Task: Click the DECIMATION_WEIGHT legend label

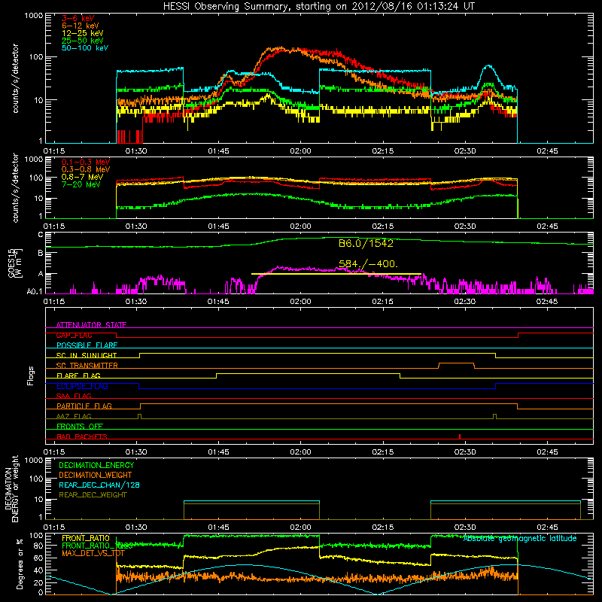Action: [x=96, y=475]
